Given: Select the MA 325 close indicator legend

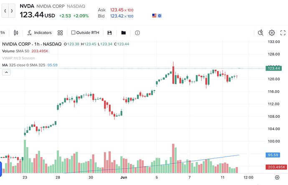Looking at the screenshot, I should coord(30,65).
